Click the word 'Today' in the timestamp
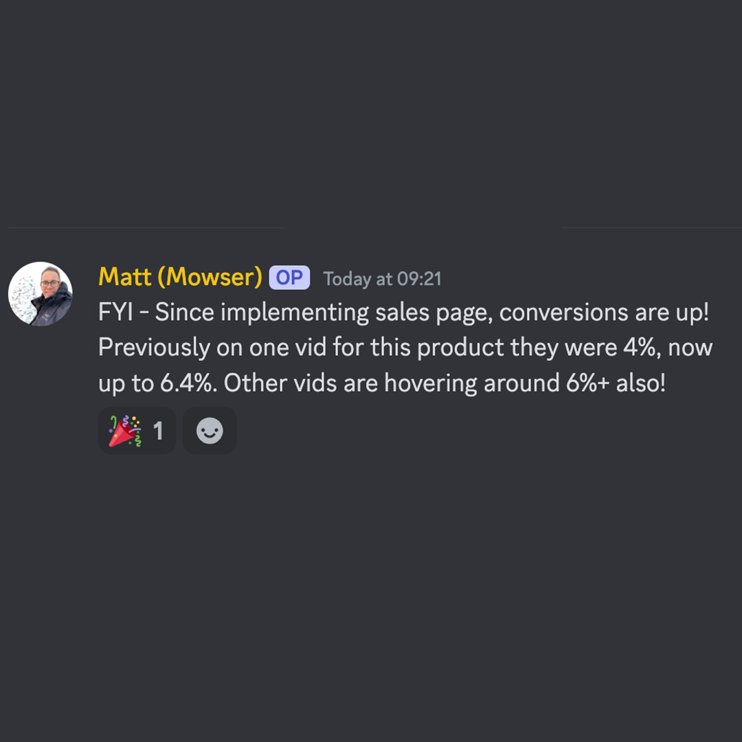The image size is (742, 742). pyautogui.click(x=347, y=280)
